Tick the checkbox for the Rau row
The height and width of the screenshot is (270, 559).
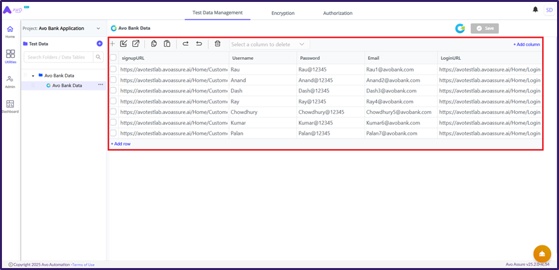pyautogui.click(x=113, y=69)
